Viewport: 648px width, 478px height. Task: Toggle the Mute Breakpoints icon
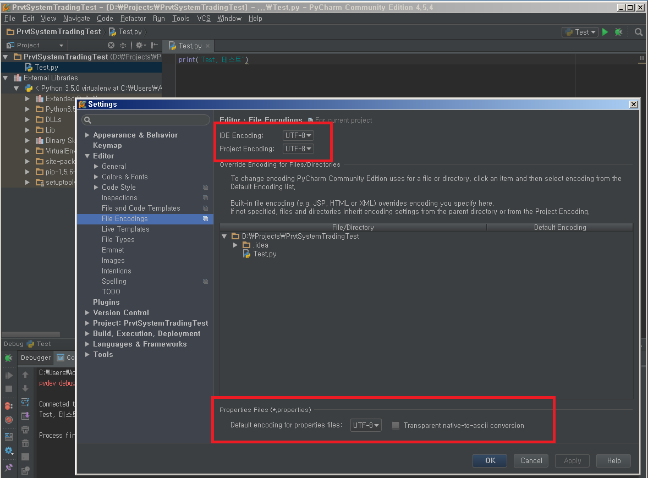pyautogui.click(x=9, y=420)
